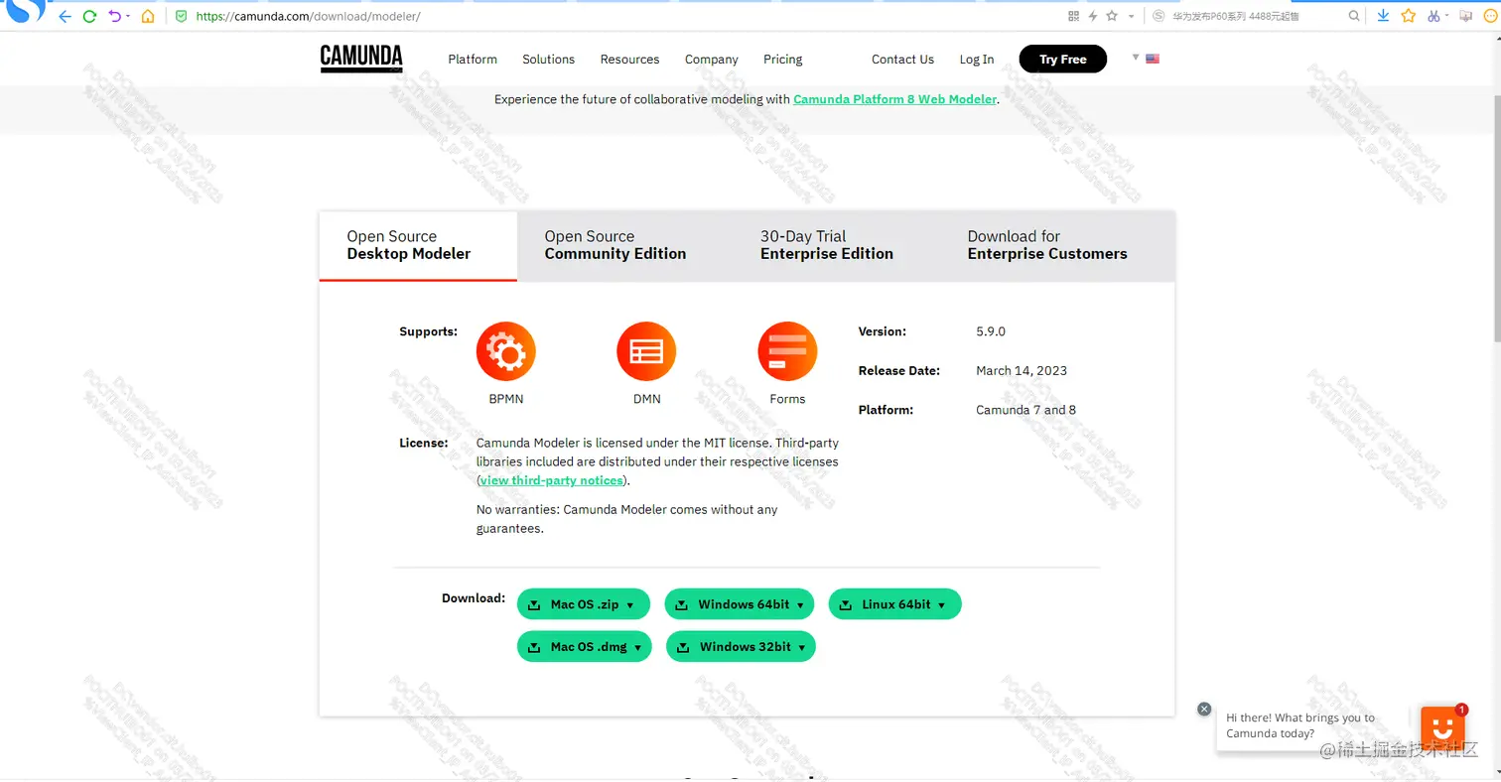
Task: Open the Solutions menu
Action: pos(549,60)
